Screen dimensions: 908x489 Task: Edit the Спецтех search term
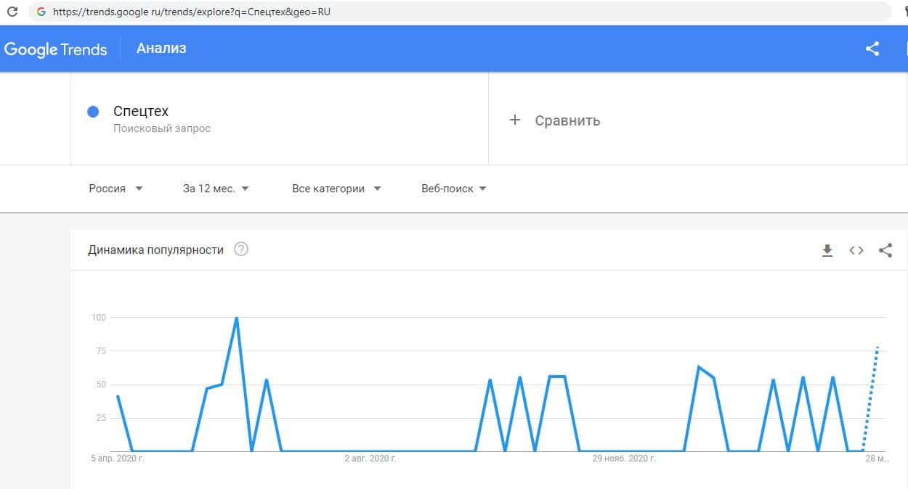pyautogui.click(x=141, y=112)
